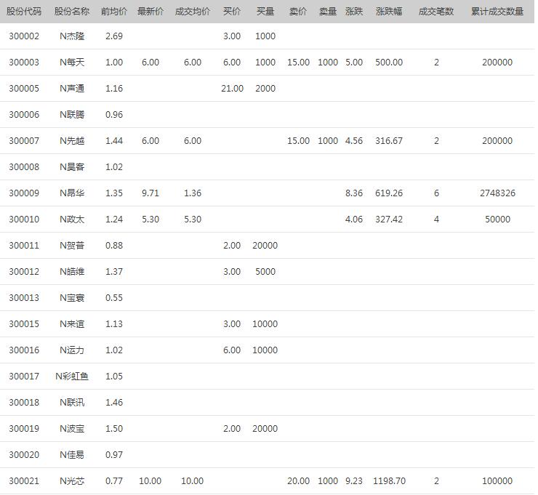Select stock name N贺普
The width and height of the screenshot is (538, 495).
pos(72,245)
